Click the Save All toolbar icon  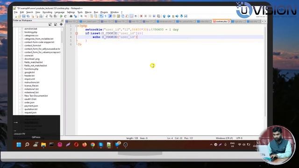point(28,16)
